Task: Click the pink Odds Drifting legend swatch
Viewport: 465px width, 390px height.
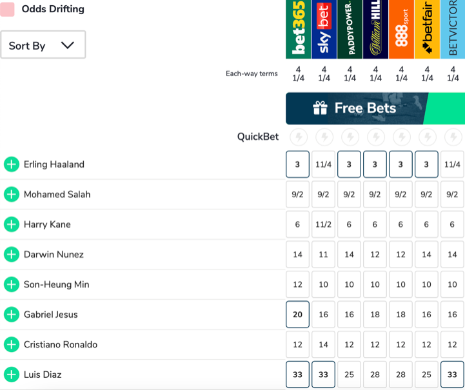Action: pos(8,9)
